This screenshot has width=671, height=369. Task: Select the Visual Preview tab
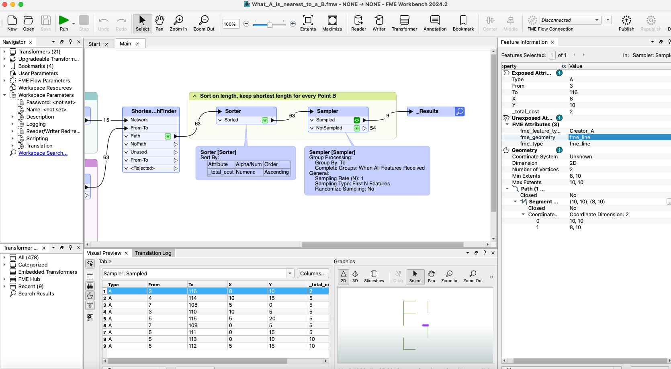(x=104, y=253)
